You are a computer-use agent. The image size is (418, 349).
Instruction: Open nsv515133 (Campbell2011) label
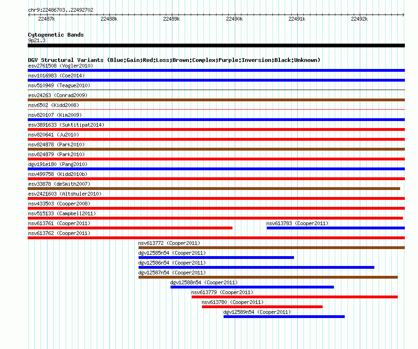pyautogui.click(x=62, y=213)
